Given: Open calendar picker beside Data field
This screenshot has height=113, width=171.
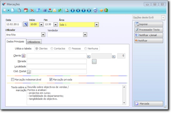Looking at the screenshot, I should (25, 24).
